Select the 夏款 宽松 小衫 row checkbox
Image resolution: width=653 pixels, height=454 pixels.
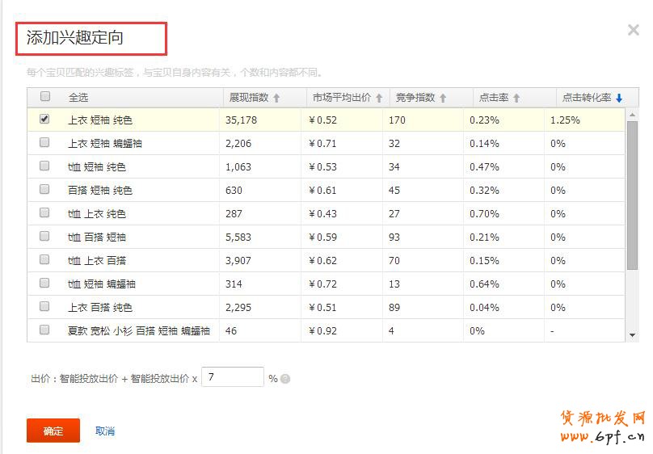click(x=44, y=330)
